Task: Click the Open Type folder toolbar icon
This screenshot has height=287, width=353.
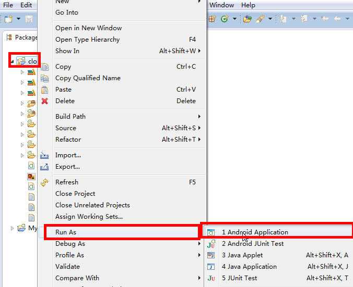Action: 247,19
